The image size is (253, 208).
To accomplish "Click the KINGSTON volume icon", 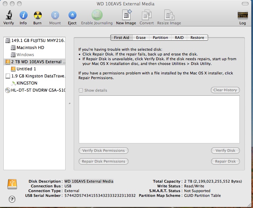I will pos(13,83).
